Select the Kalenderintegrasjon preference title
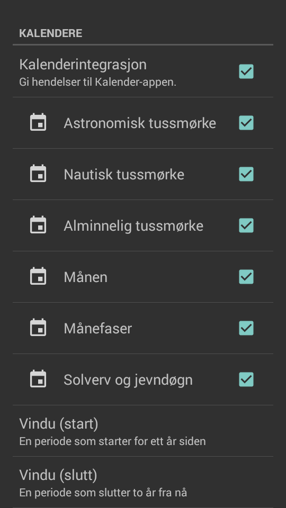 point(83,65)
